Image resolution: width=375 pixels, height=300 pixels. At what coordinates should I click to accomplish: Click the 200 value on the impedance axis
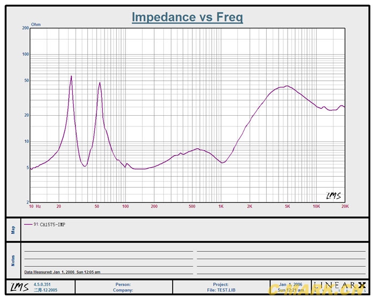coord(25,28)
